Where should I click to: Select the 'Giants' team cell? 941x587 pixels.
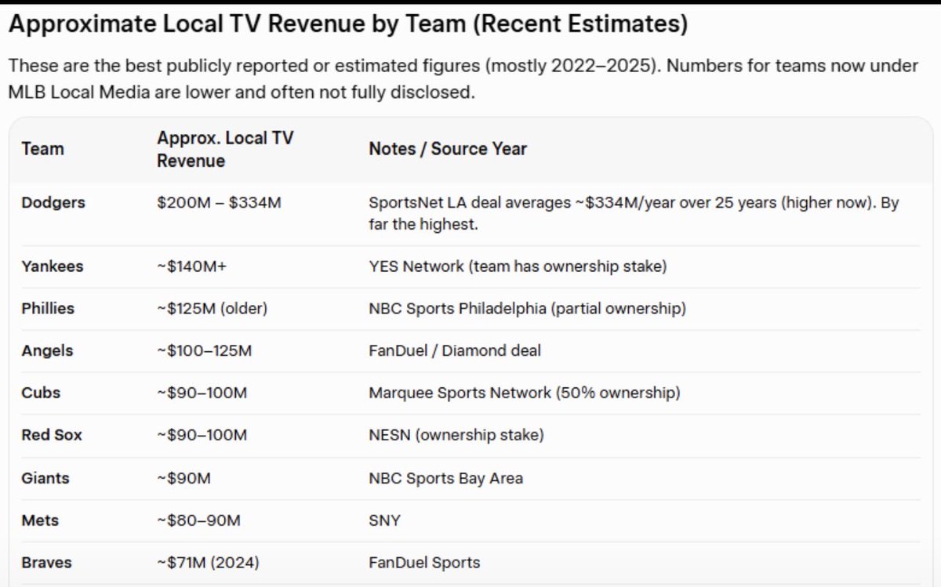pos(45,478)
